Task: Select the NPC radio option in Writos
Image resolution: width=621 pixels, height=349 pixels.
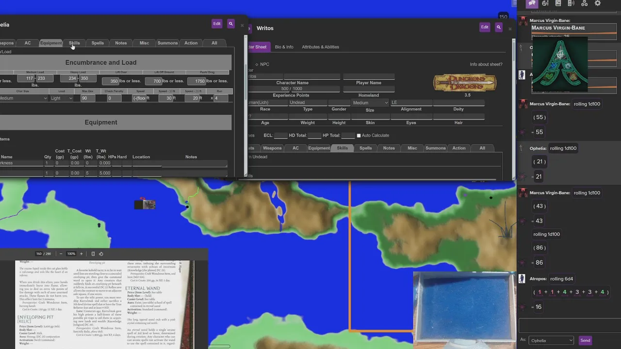Action: [257, 64]
